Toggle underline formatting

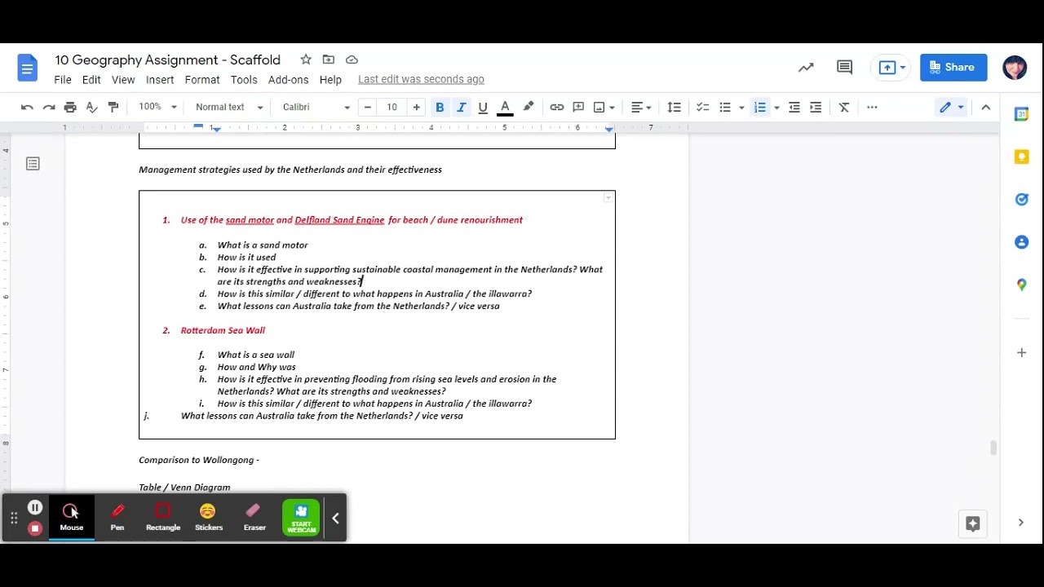tap(483, 107)
